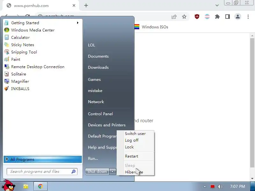Bookmark this page with star icon
The width and height of the screenshot is (255, 191).
point(184,17)
